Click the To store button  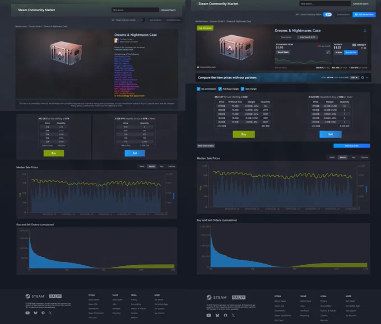(x=338, y=53)
